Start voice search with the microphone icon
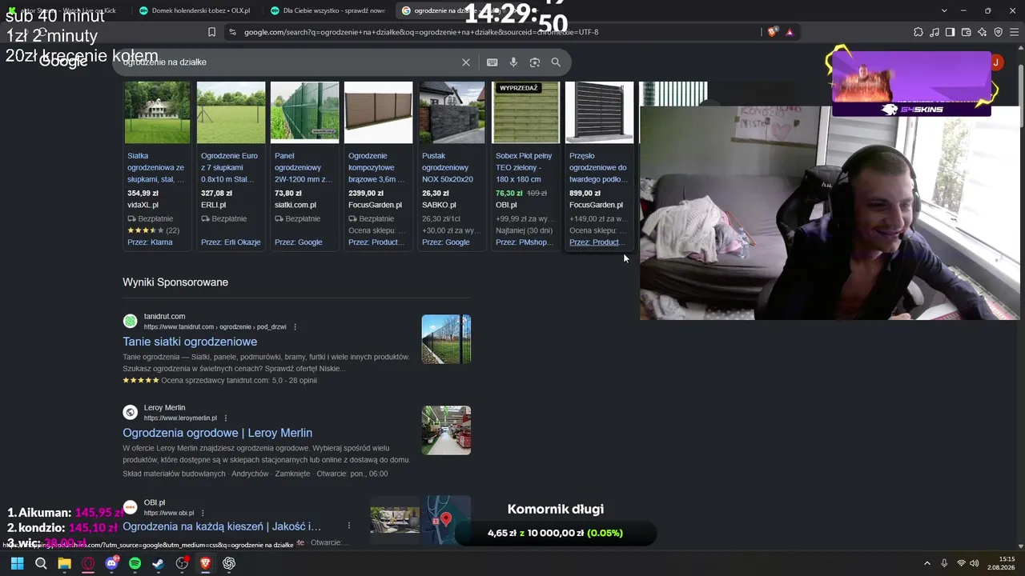1025x576 pixels. coord(513,62)
